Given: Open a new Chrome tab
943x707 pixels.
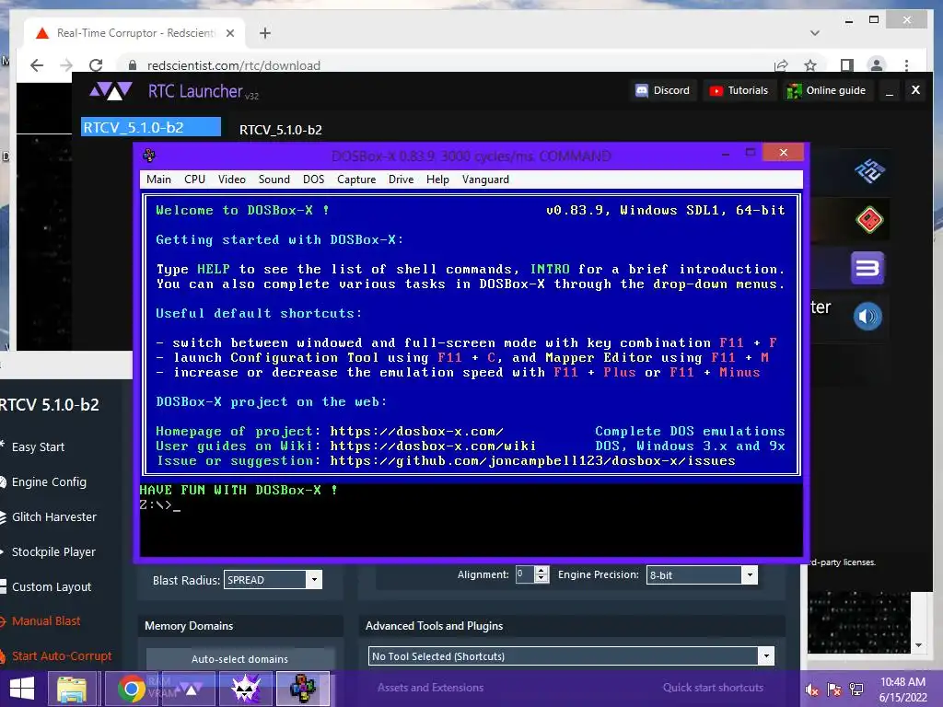Looking at the screenshot, I should (x=265, y=33).
